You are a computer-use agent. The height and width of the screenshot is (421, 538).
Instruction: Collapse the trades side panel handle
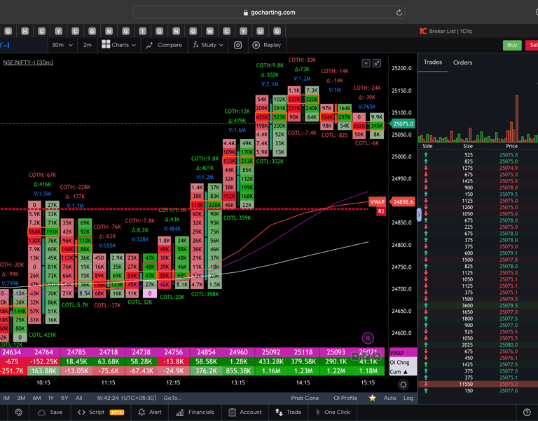[x=419, y=215]
